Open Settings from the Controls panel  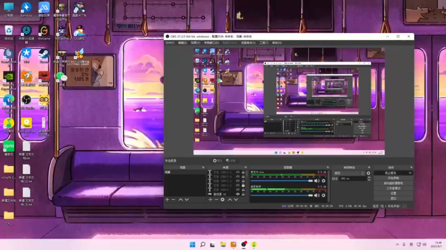point(394,193)
